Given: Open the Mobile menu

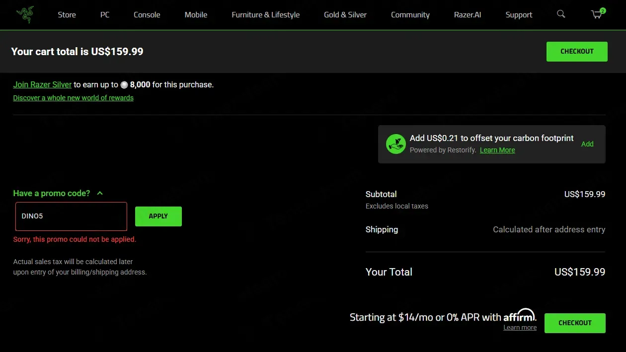Looking at the screenshot, I should pyautogui.click(x=196, y=14).
